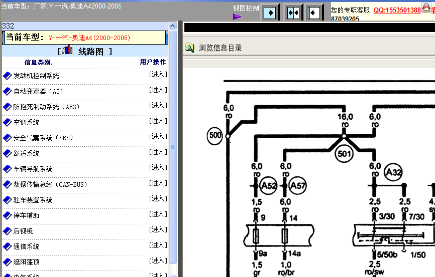Click [进入] for 空调系统
The image size is (435, 277).
[158, 121]
